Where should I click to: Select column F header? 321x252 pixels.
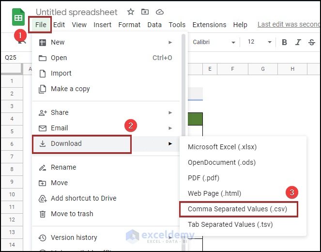[232, 69]
